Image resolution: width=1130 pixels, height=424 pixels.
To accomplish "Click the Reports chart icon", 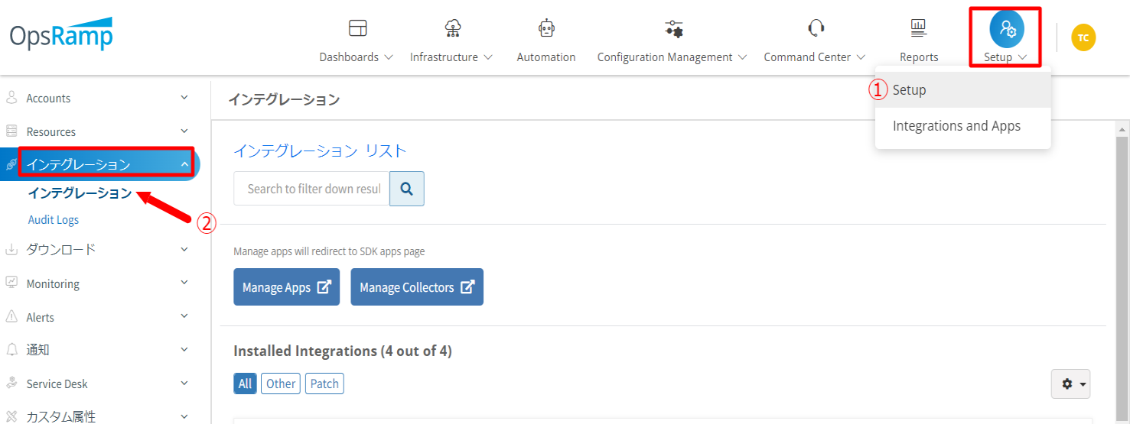I will point(919,28).
